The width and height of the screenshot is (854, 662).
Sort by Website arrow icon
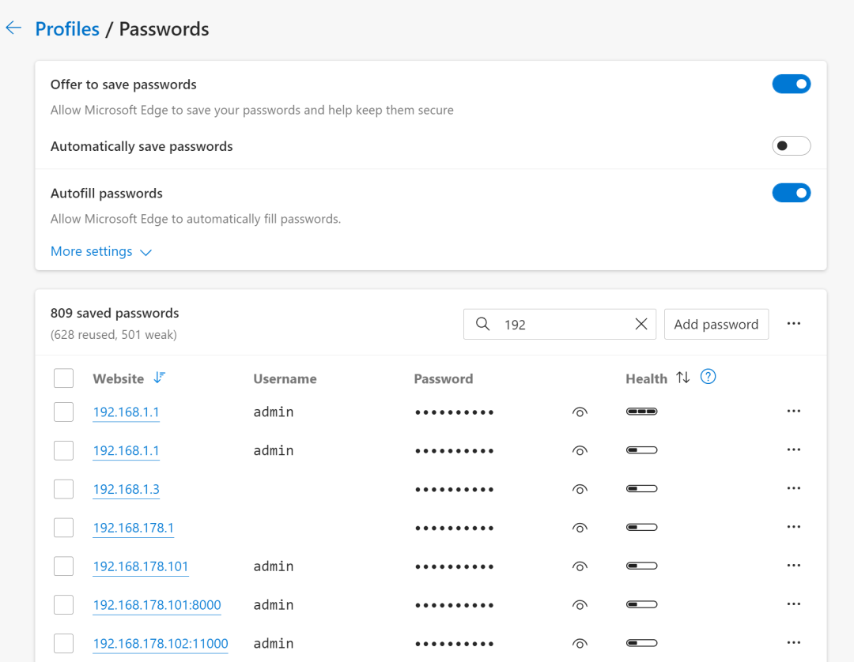click(160, 378)
